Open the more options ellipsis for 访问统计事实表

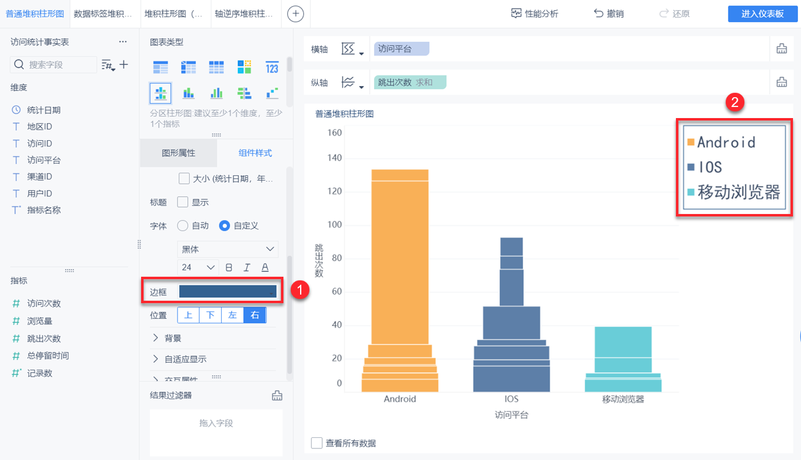click(123, 42)
